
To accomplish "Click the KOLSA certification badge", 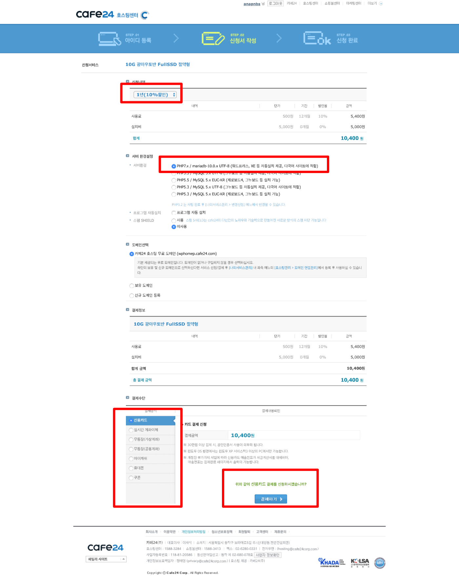I will click(360, 563).
